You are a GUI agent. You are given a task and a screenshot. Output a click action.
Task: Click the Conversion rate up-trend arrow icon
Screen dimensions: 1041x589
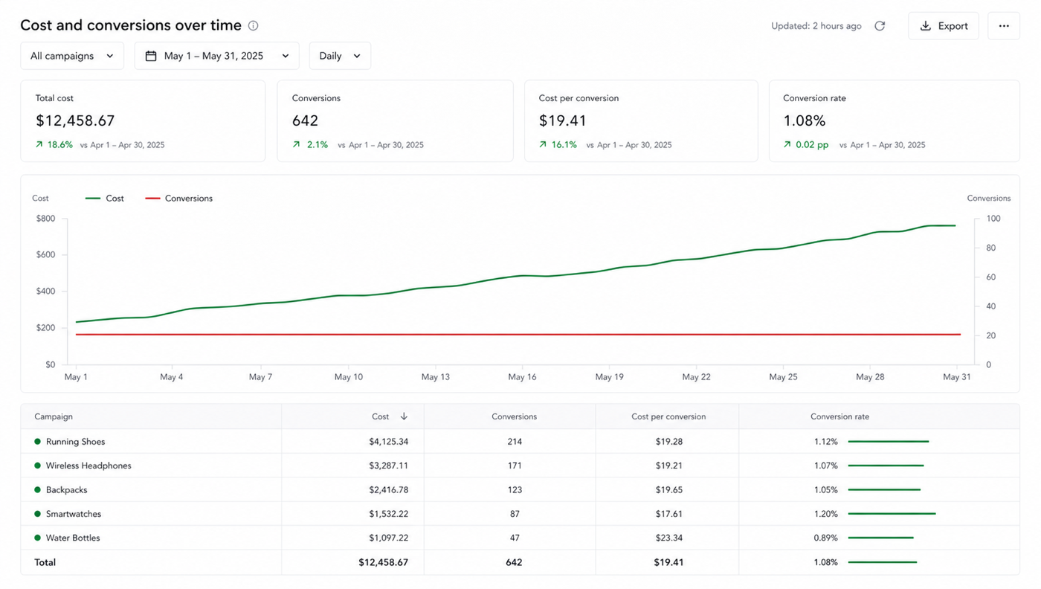(787, 145)
